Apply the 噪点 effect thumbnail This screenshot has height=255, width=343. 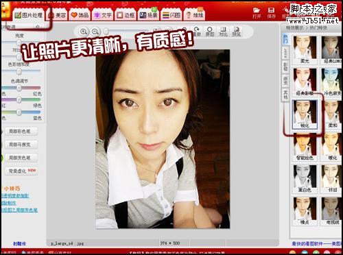tap(305, 211)
